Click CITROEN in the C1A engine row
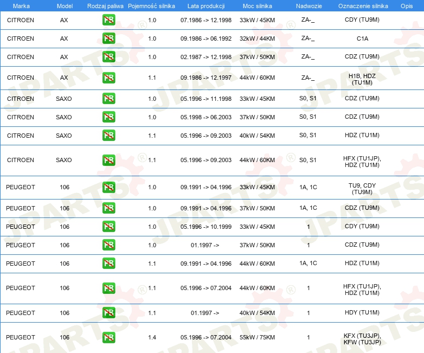424x353 pixels. point(21,38)
